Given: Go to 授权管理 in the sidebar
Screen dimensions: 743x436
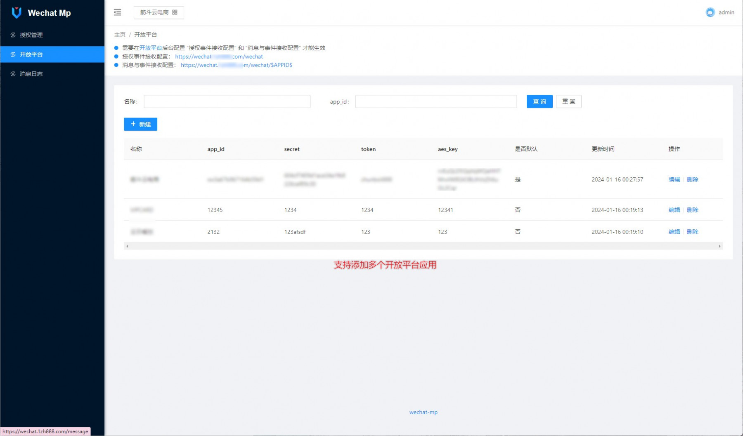Looking at the screenshot, I should pyautogui.click(x=52, y=35).
